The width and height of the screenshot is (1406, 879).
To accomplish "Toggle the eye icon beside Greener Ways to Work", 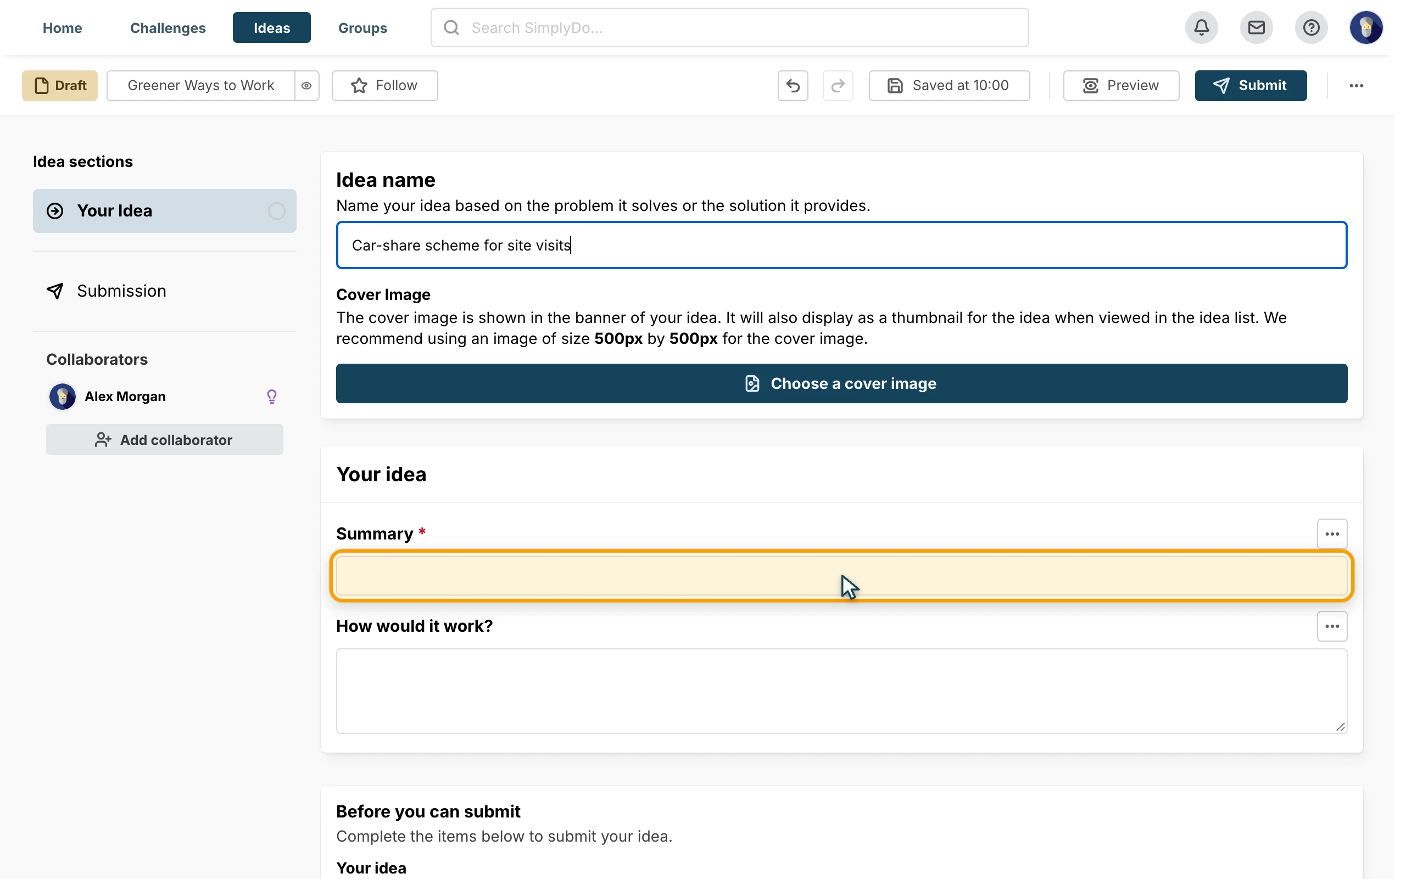I will click(x=306, y=86).
